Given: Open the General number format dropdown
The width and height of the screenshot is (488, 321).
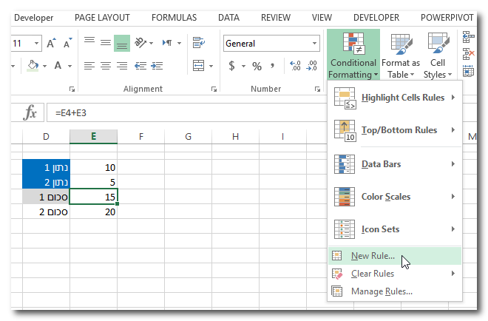Looking at the screenshot, I should pos(314,44).
